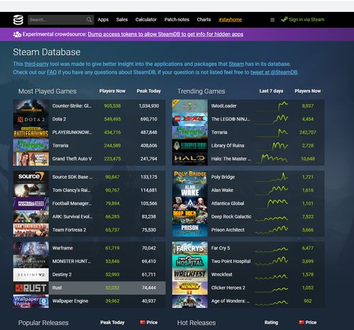Open the #stayhome link
The height and width of the screenshot is (330, 354).
(231, 20)
